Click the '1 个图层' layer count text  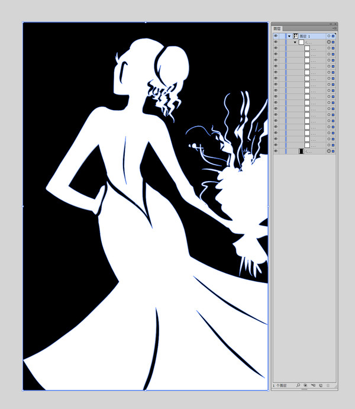[280, 385]
